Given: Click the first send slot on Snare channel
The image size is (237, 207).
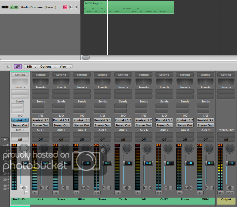Looking at the screenshot, I should point(59,106).
